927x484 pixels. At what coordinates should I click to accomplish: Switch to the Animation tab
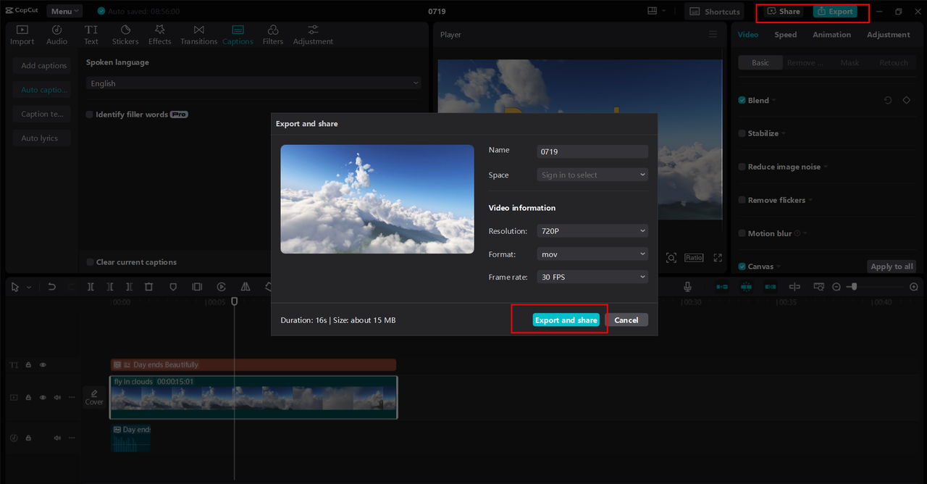pos(831,35)
